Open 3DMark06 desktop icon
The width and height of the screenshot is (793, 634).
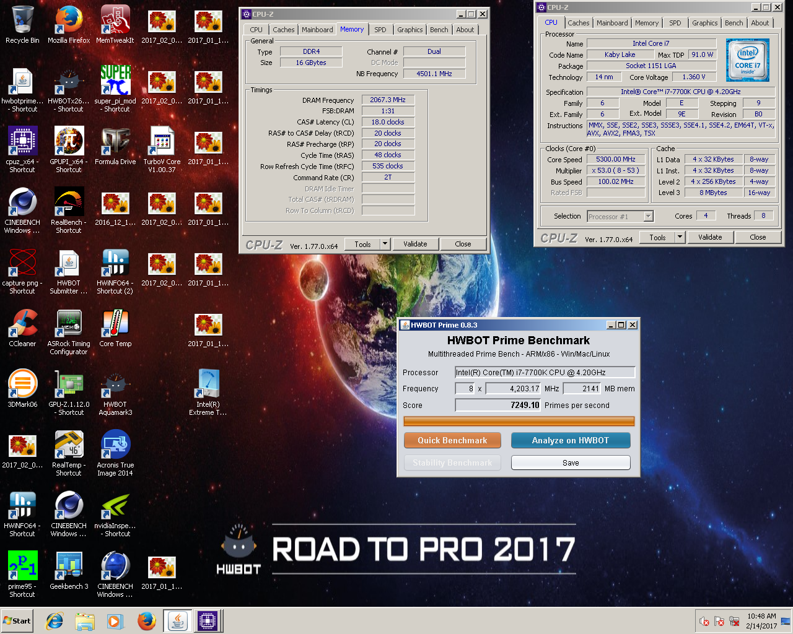coord(22,389)
